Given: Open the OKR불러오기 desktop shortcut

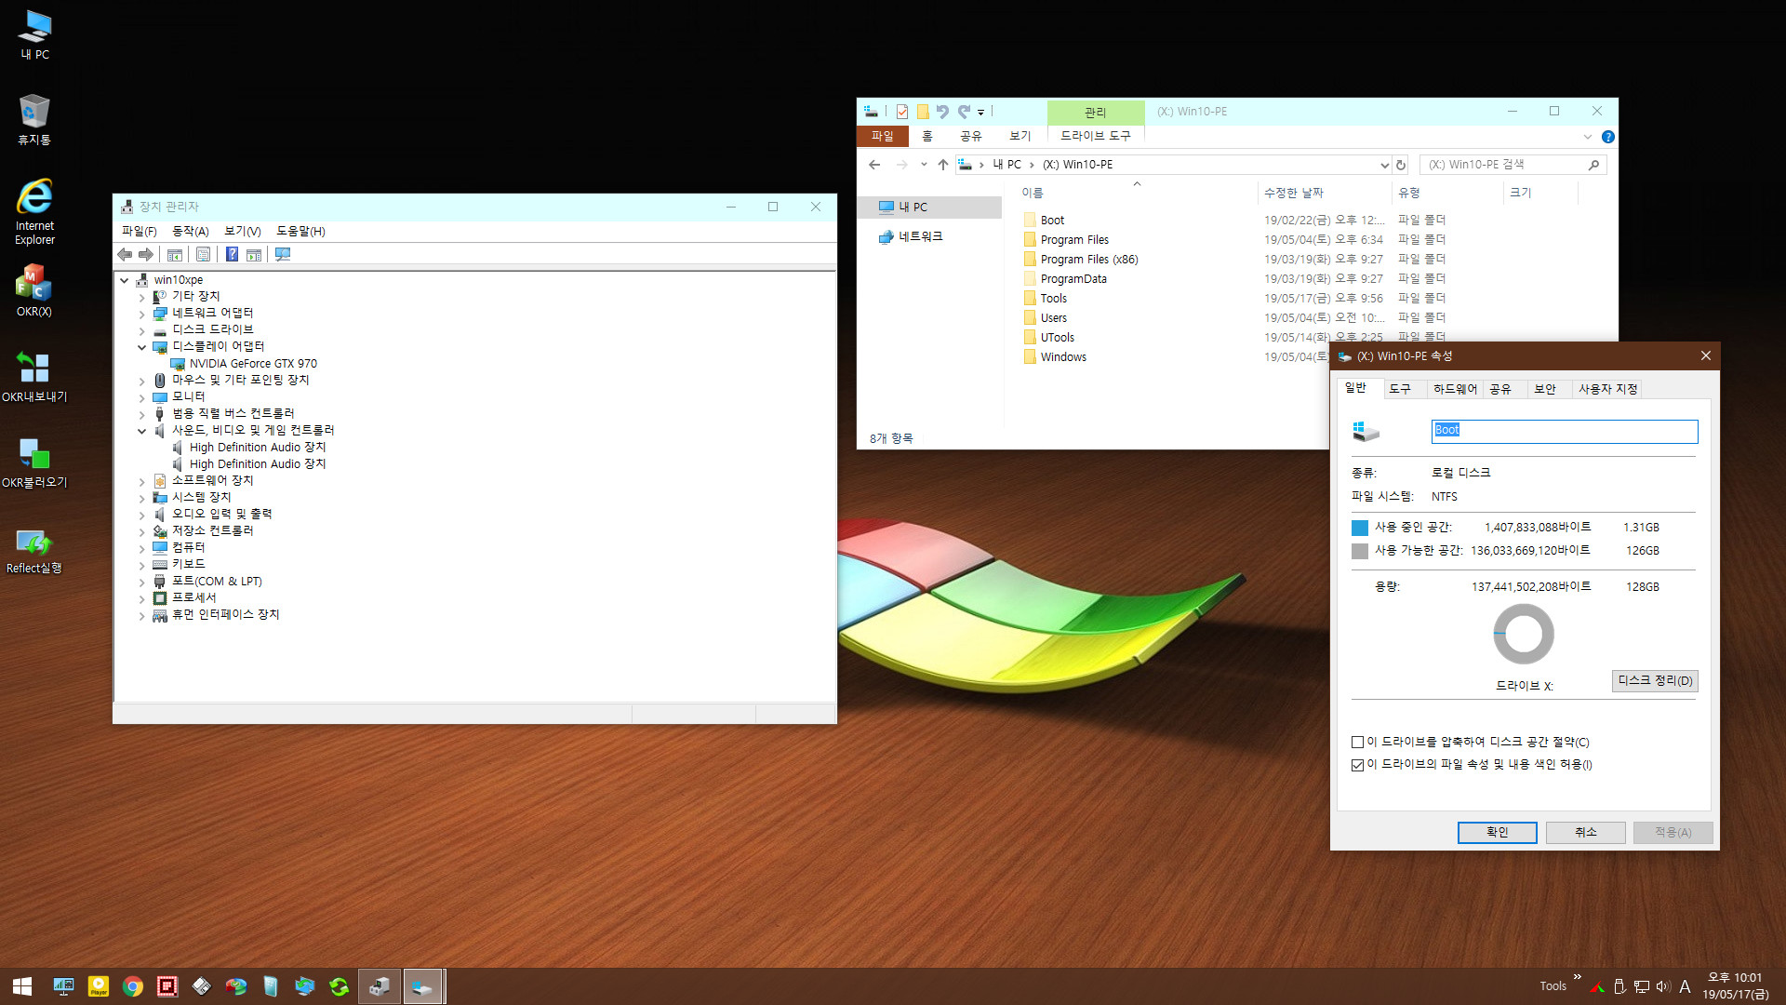Looking at the screenshot, I should coord(34,462).
